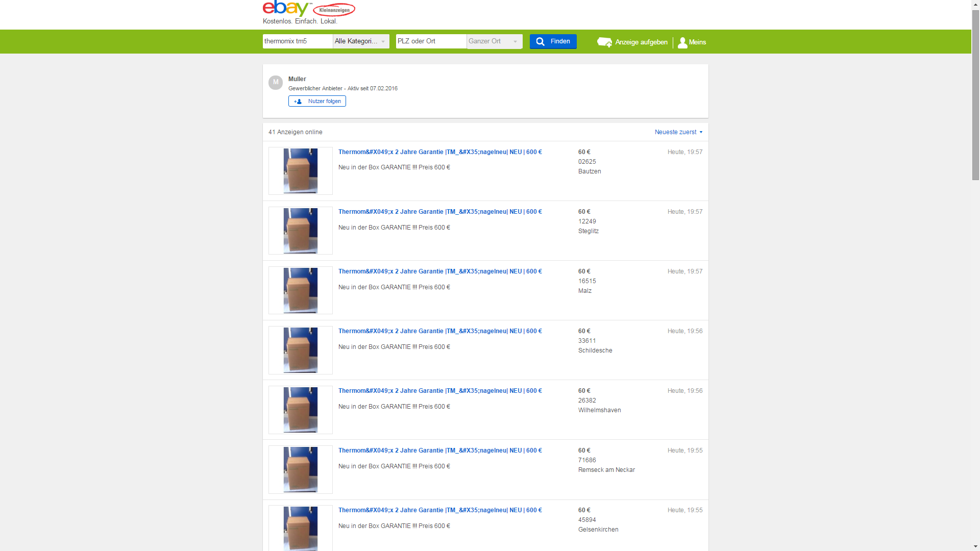Click the postcode 45894
The height and width of the screenshot is (551, 980).
pyautogui.click(x=587, y=520)
